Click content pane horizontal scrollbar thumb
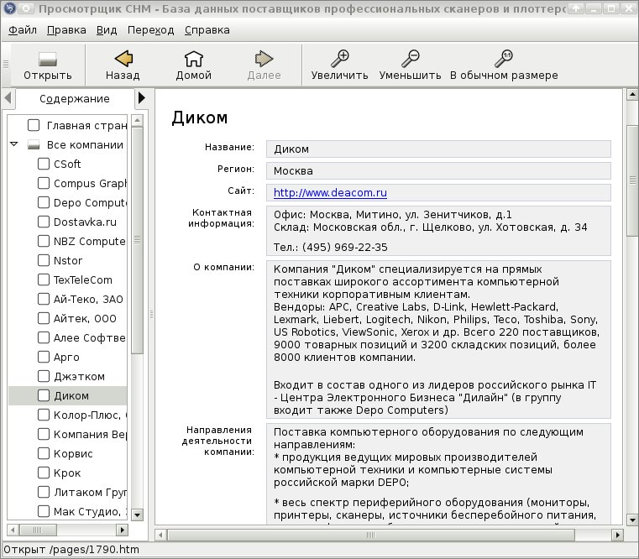This screenshot has height=559, width=639. click(371, 535)
